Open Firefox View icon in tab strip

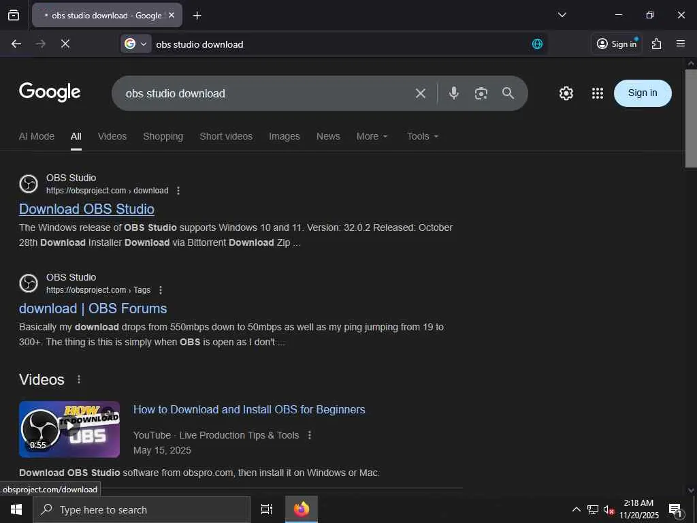click(x=14, y=15)
